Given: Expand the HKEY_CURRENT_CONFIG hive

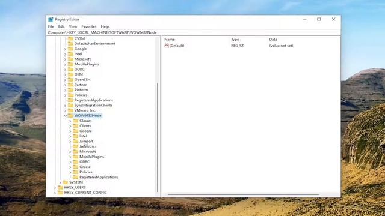Looking at the screenshot, I should pos(55,193).
